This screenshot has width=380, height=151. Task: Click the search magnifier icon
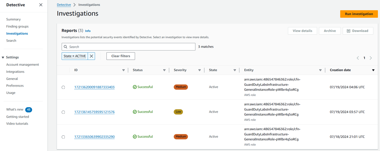pyautogui.click(x=66, y=47)
